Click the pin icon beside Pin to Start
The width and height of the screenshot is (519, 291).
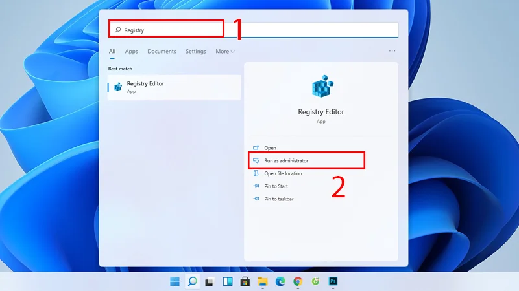(x=256, y=186)
